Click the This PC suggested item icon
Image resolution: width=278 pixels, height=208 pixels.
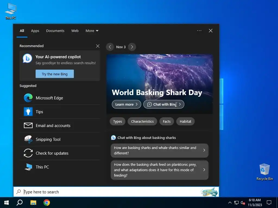point(28,167)
